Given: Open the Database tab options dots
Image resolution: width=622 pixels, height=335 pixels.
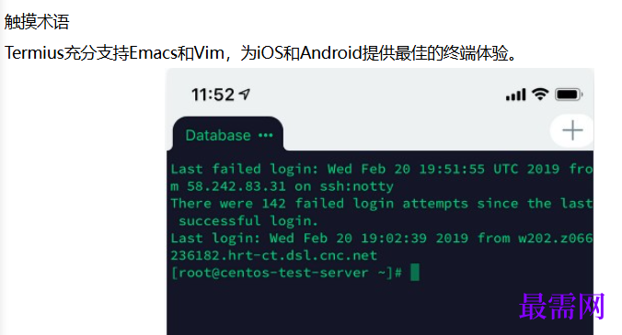Looking at the screenshot, I should tap(265, 135).
